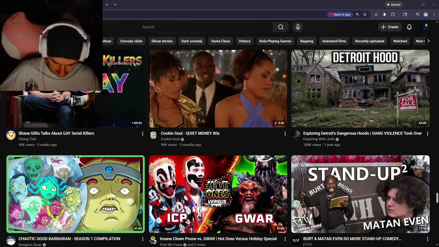Open Exploring With Josh channel avatar
The height and width of the screenshot is (247, 439).
[296, 135]
